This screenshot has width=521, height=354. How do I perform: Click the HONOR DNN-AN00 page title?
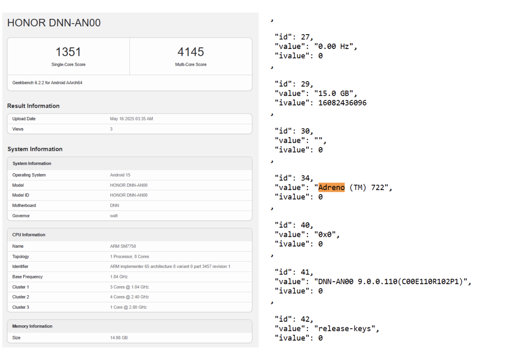(54, 23)
